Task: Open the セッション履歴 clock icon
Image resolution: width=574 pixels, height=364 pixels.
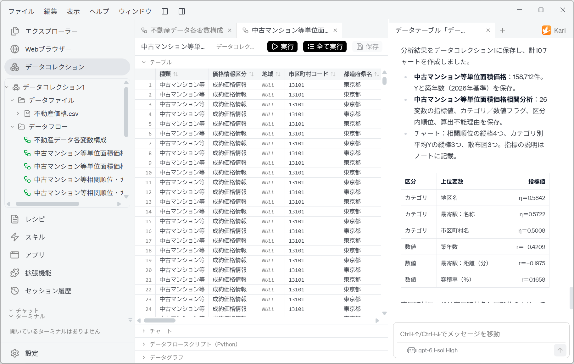Action: [x=15, y=291]
